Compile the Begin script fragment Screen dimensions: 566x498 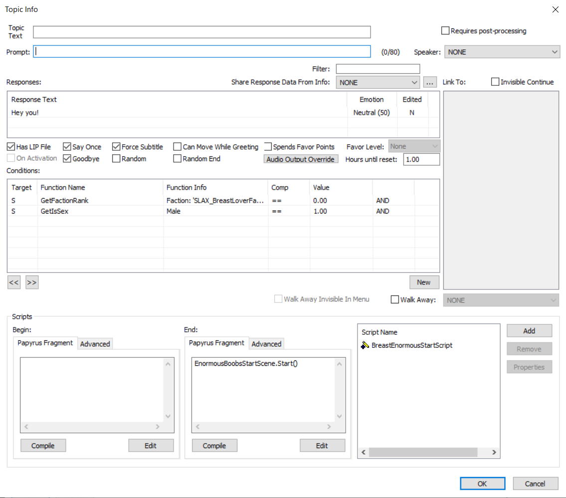(43, 446)
